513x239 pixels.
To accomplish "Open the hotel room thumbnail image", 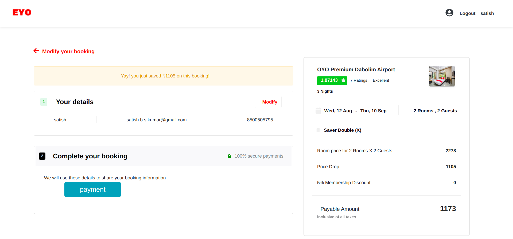I will [442, 76].
